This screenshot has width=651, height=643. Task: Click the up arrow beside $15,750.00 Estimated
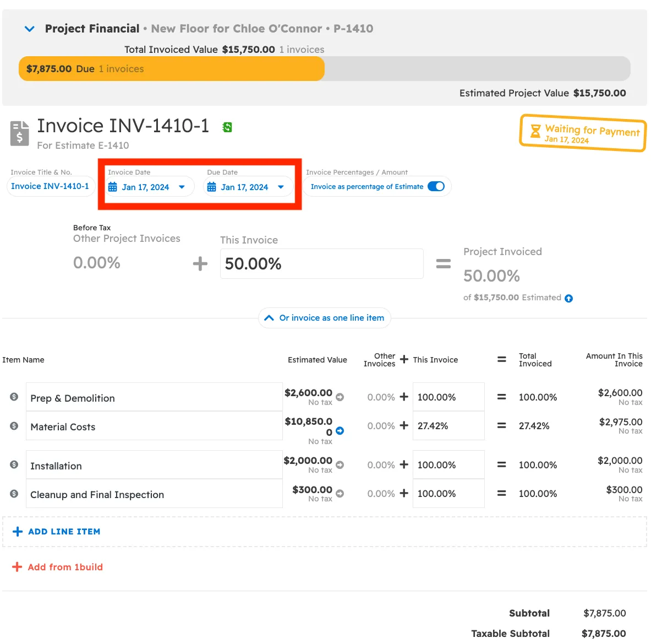click(568, 298)
